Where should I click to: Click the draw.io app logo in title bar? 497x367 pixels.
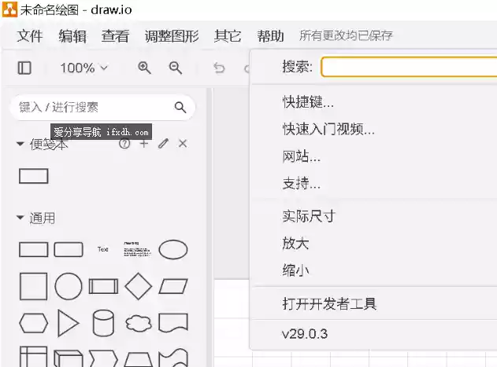coord(9,9)
